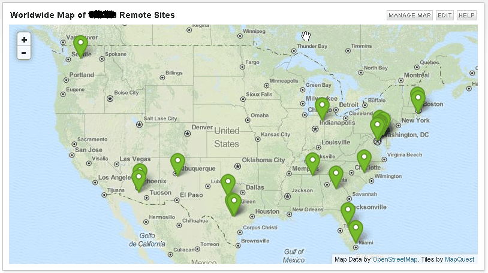Click the front pin near Phoenix

point(139,181)
